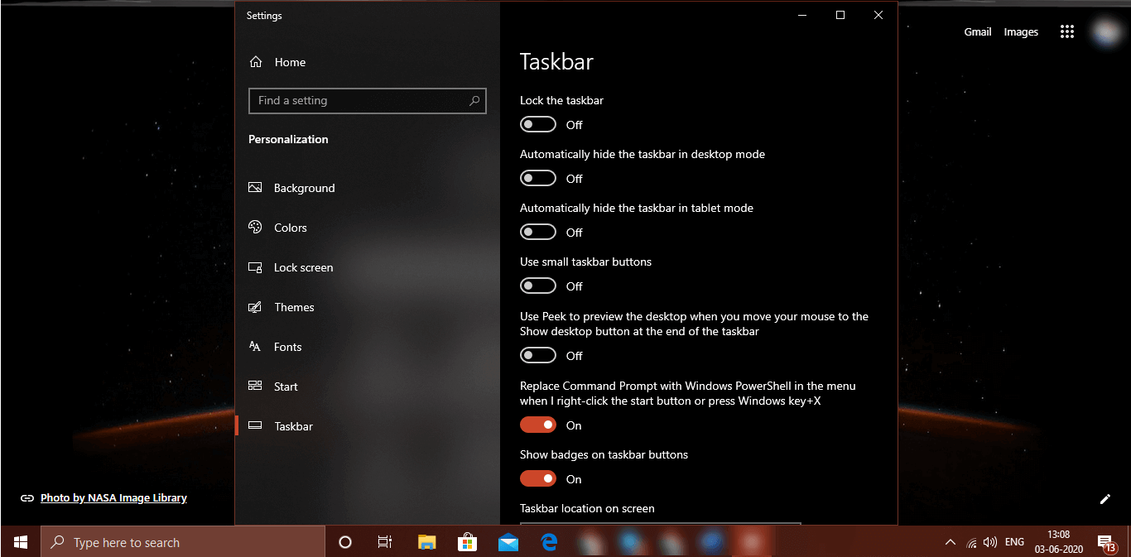Click Images near the top right
The image size is (1131, 557).
pos(1021,31)
